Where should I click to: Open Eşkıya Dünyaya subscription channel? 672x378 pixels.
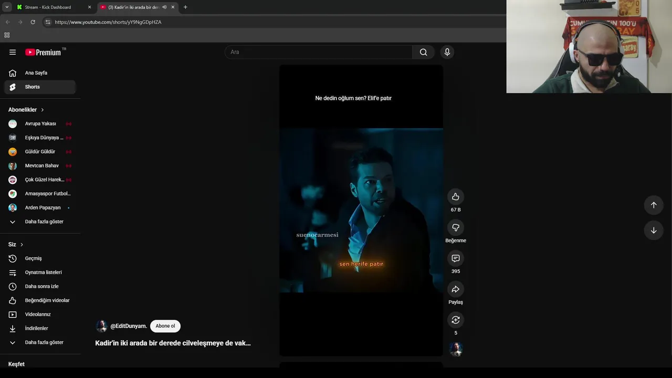pos(40,138)
